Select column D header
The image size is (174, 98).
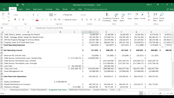[90, 32]
